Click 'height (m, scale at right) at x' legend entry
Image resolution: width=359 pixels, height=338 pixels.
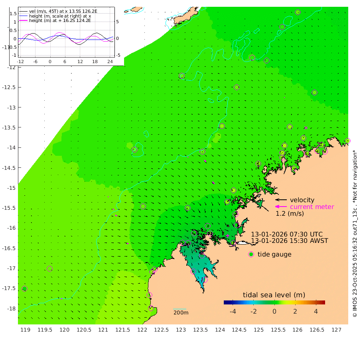coord(60,16)
